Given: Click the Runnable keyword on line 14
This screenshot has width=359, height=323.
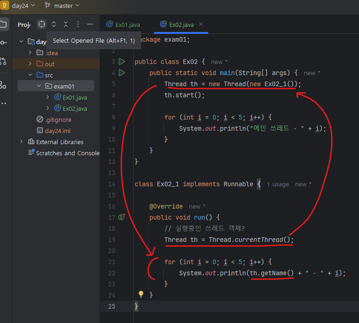Looking at the screenshot, I should pos(238,184).
